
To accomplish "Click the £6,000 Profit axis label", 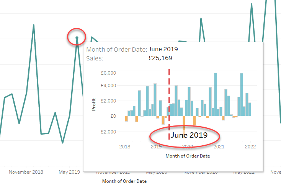I will [108, 73].
